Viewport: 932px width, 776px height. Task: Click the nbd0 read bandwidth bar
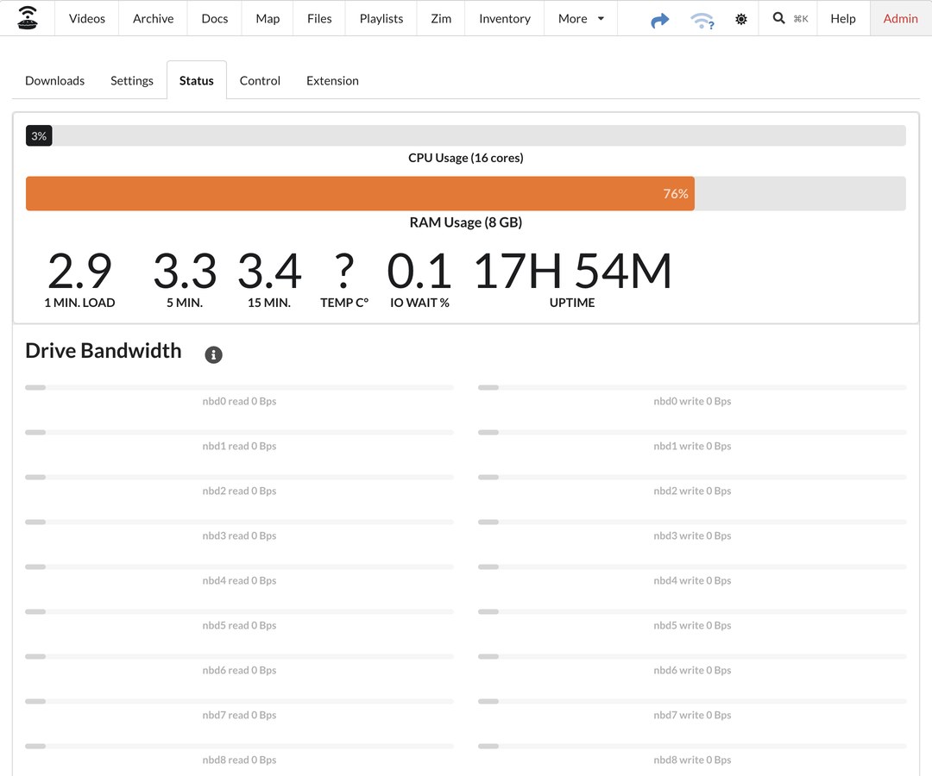point(239,388)
